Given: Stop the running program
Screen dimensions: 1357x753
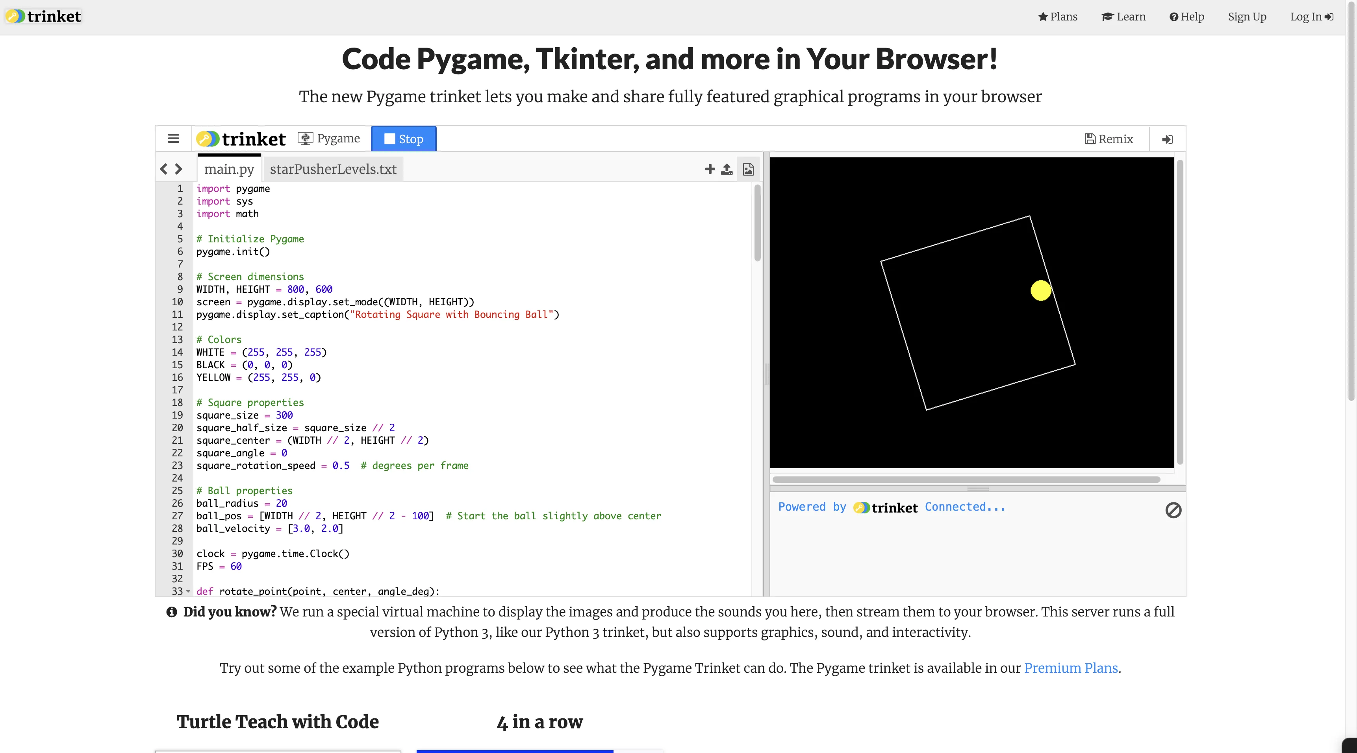Looking at the screenshot, I should pyautogui.click(x=404, y=139).
